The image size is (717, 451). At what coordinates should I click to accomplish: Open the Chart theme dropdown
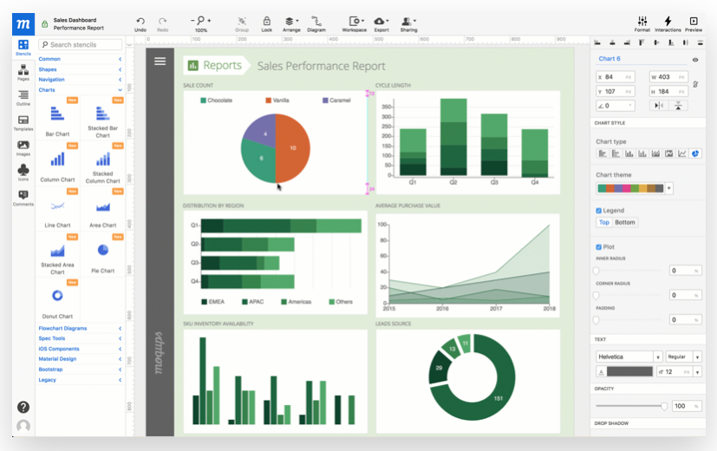click(x=669, y=188)
